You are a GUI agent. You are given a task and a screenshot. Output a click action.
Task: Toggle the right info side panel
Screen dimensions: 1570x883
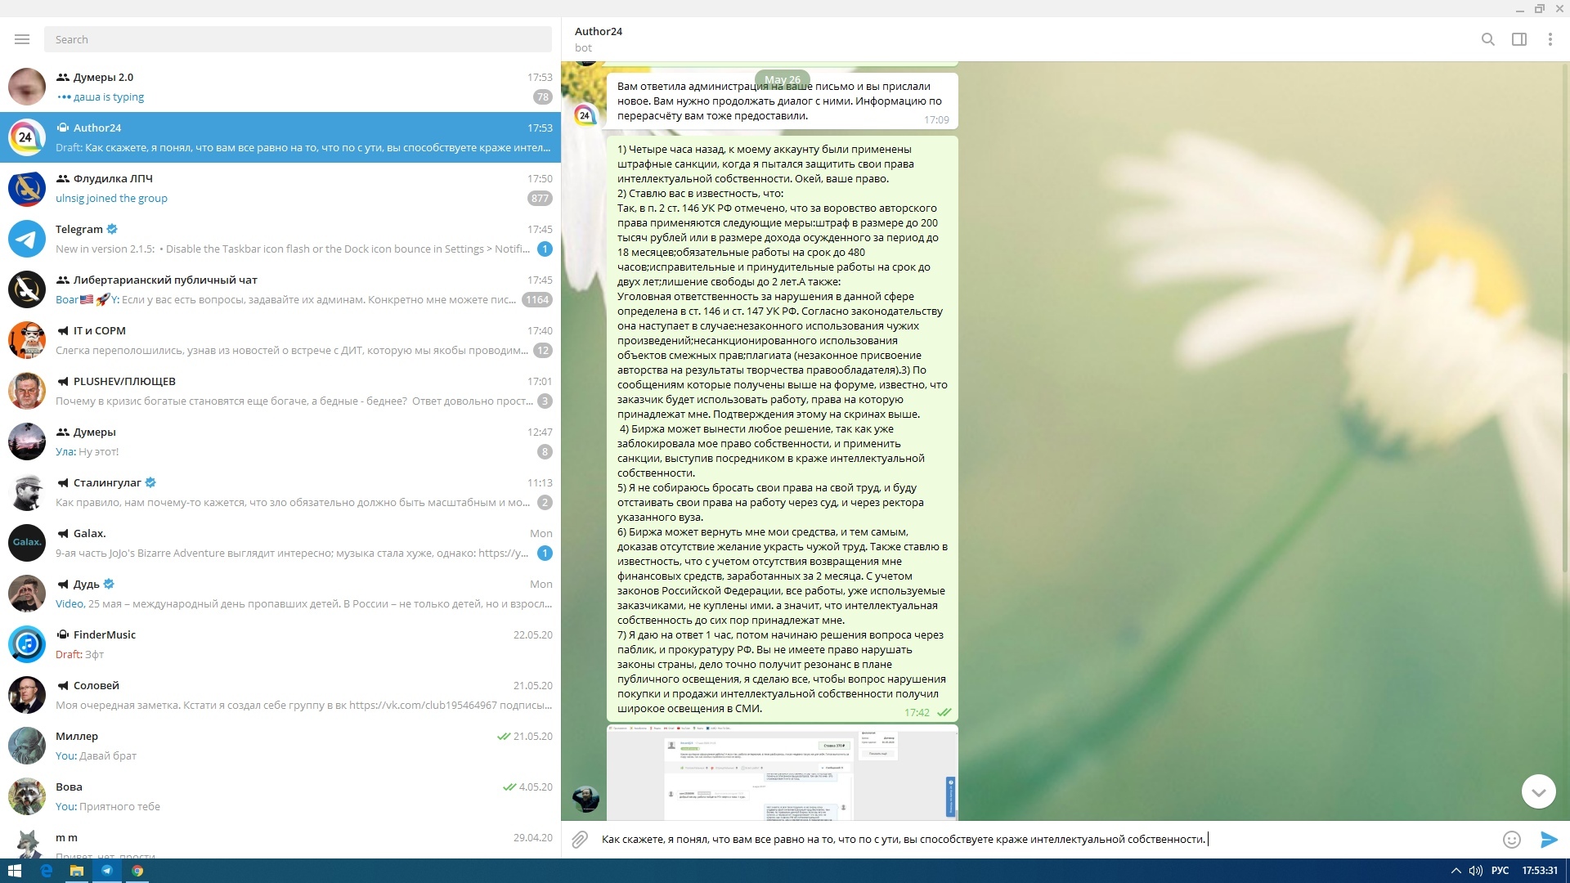tap(1519, 39)
